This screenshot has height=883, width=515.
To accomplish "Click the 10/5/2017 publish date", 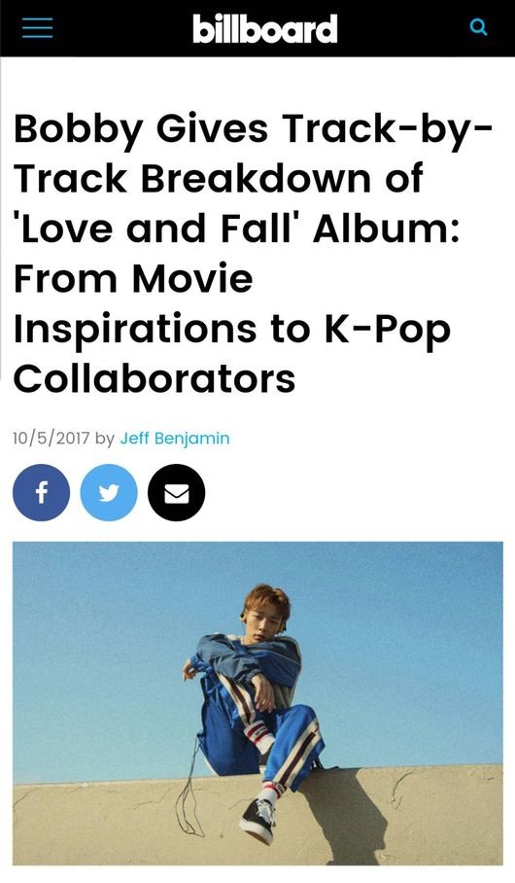I will pos(51,439).
